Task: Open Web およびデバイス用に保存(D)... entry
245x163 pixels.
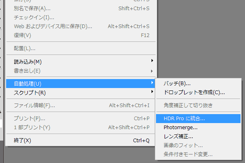Action: (81, 26)
